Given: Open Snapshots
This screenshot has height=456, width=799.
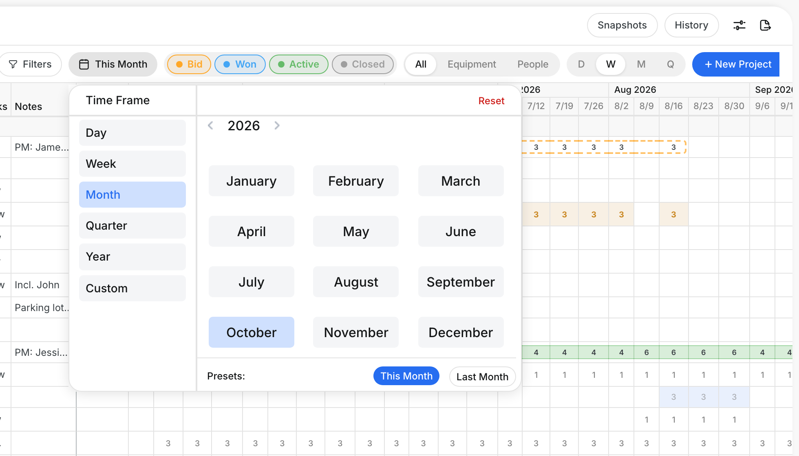Looking at the screenshot, I should point(622,25).
